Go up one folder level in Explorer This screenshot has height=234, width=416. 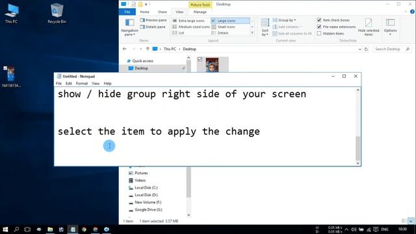148,49
